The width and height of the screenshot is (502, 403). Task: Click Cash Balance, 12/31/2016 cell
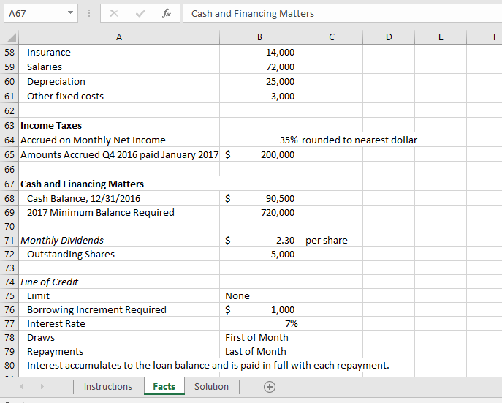[119, 199]
